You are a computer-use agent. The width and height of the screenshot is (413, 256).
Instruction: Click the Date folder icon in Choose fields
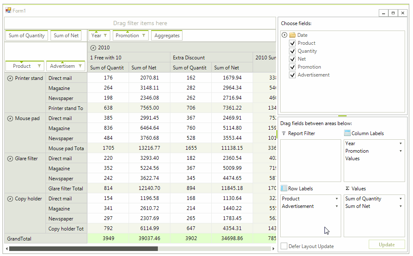click(x=293, y=35)
